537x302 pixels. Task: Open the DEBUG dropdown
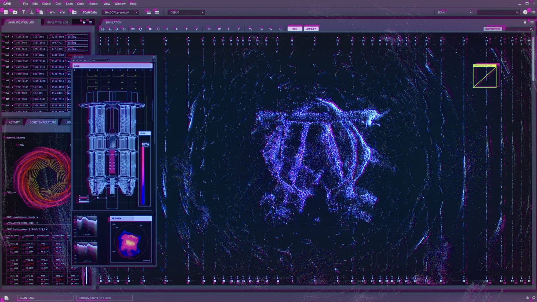(203, 12)
